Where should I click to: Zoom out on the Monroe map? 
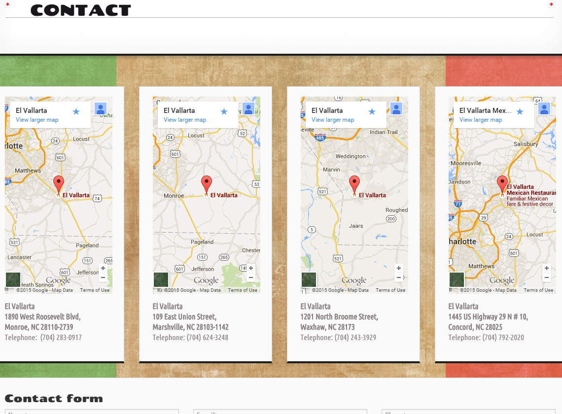pos(103,277)
